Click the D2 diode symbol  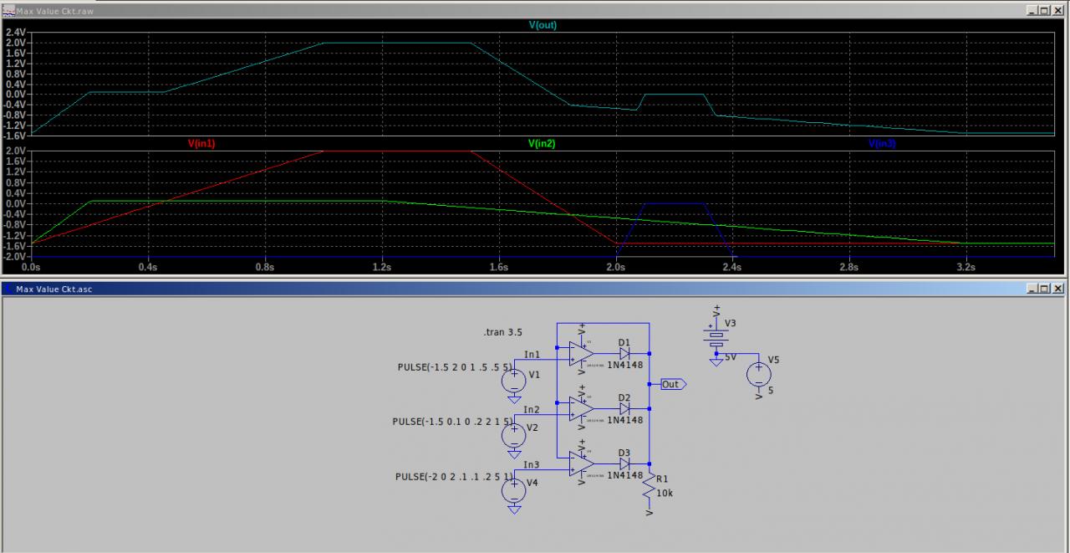624,409
